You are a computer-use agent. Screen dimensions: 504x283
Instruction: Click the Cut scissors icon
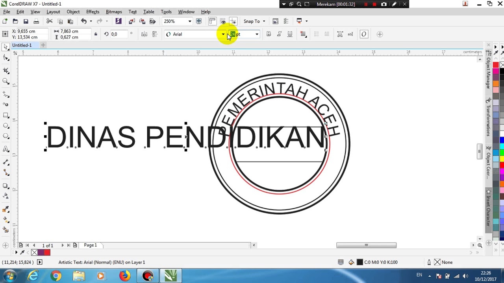pyautogui.click(x=50, y=21)
